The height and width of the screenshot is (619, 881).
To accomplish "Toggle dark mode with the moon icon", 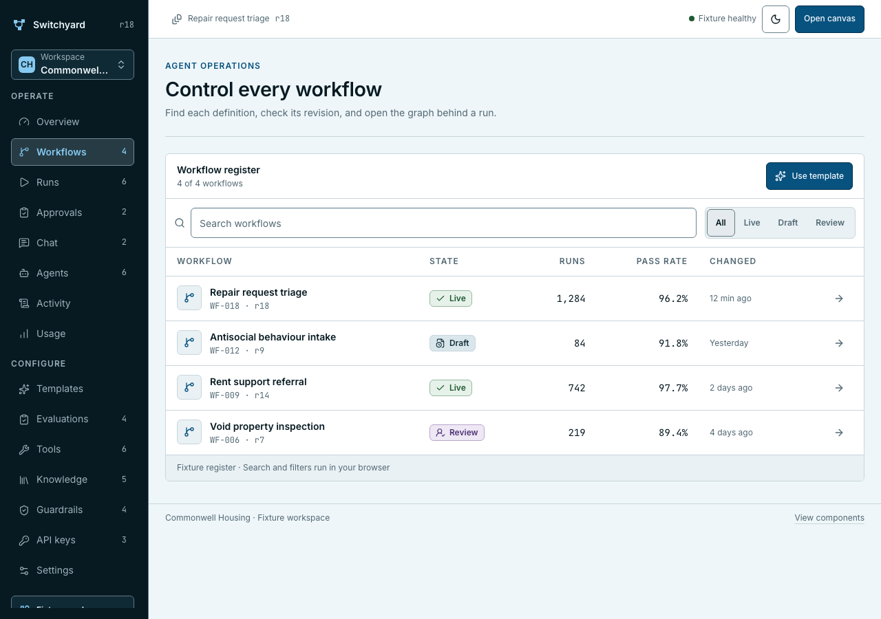I will pos(776,19).
